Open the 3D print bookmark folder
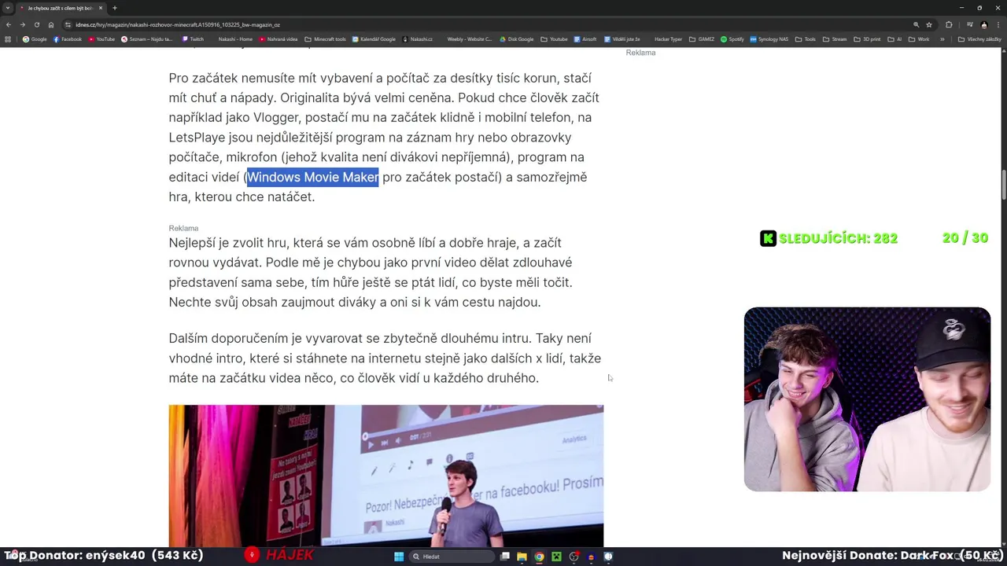Viewport: 1007px width, 566px height. [x=867, y=39]
